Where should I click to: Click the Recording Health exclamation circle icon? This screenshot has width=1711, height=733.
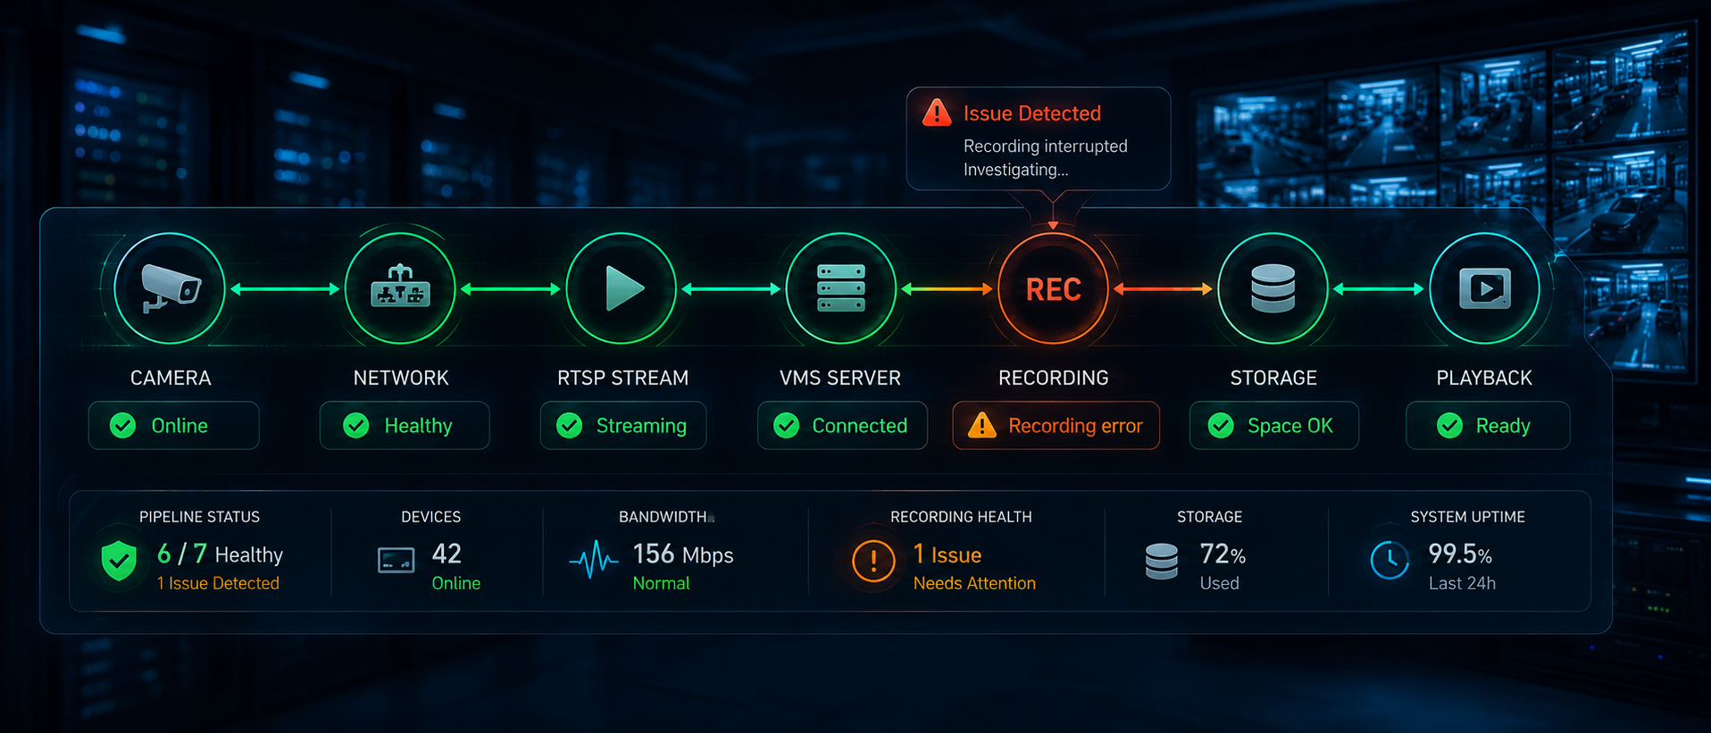point(873,561)
